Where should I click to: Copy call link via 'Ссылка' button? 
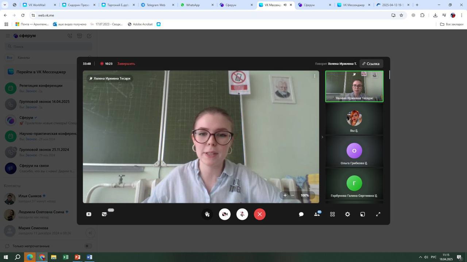[x=371, y=64]
